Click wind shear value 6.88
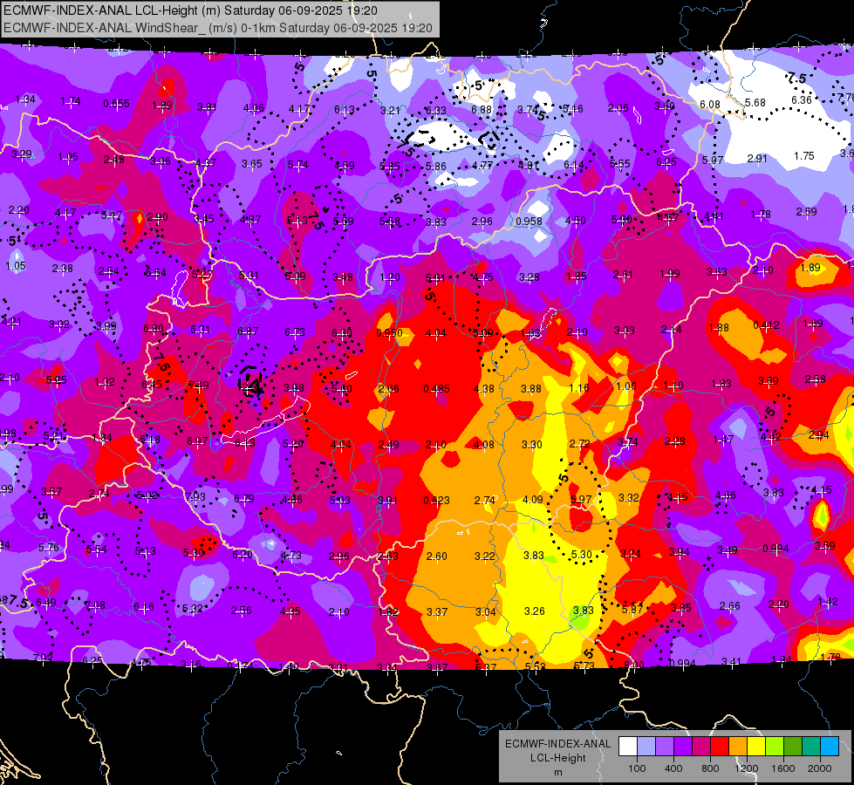 [482, 110]
